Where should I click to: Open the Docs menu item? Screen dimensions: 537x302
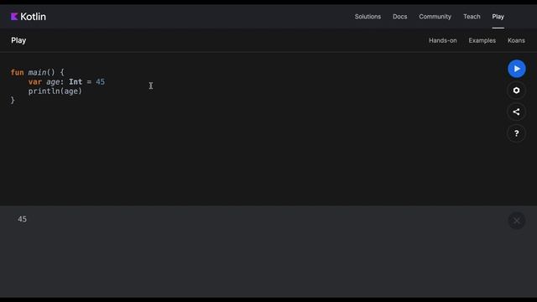coord(399,17)
